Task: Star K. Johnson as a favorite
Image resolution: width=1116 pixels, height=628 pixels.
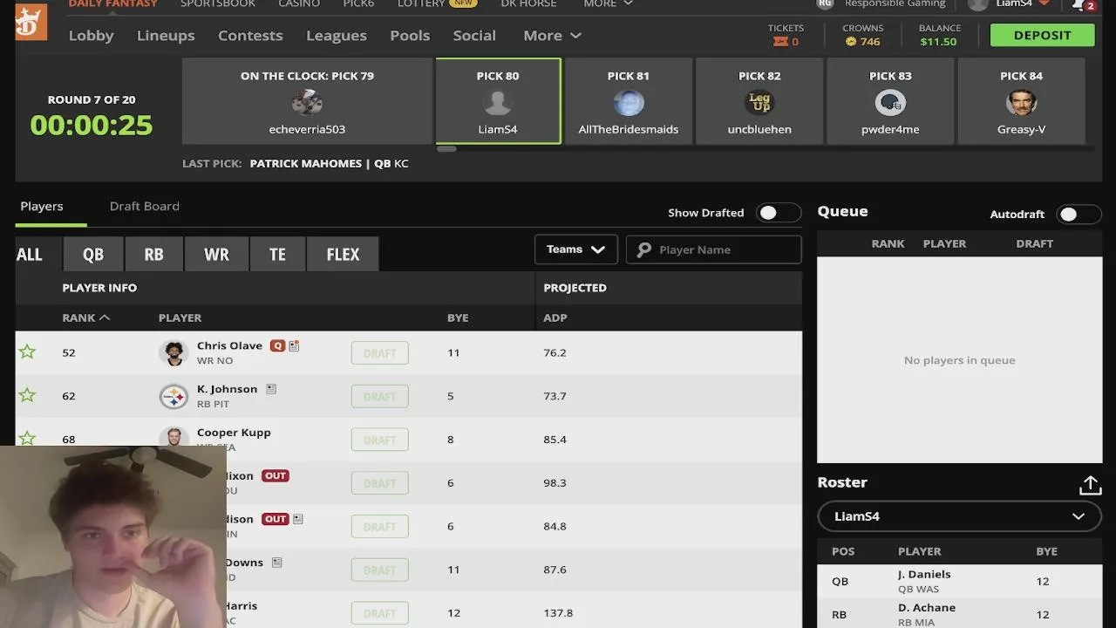Action: (27, 395)
